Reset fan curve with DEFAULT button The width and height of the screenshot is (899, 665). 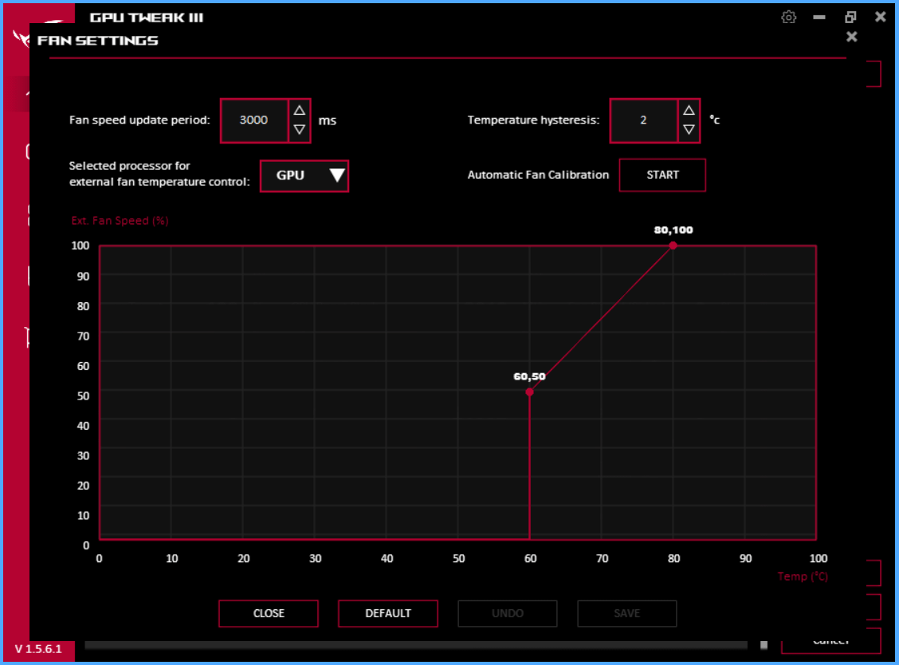(388, 613)
